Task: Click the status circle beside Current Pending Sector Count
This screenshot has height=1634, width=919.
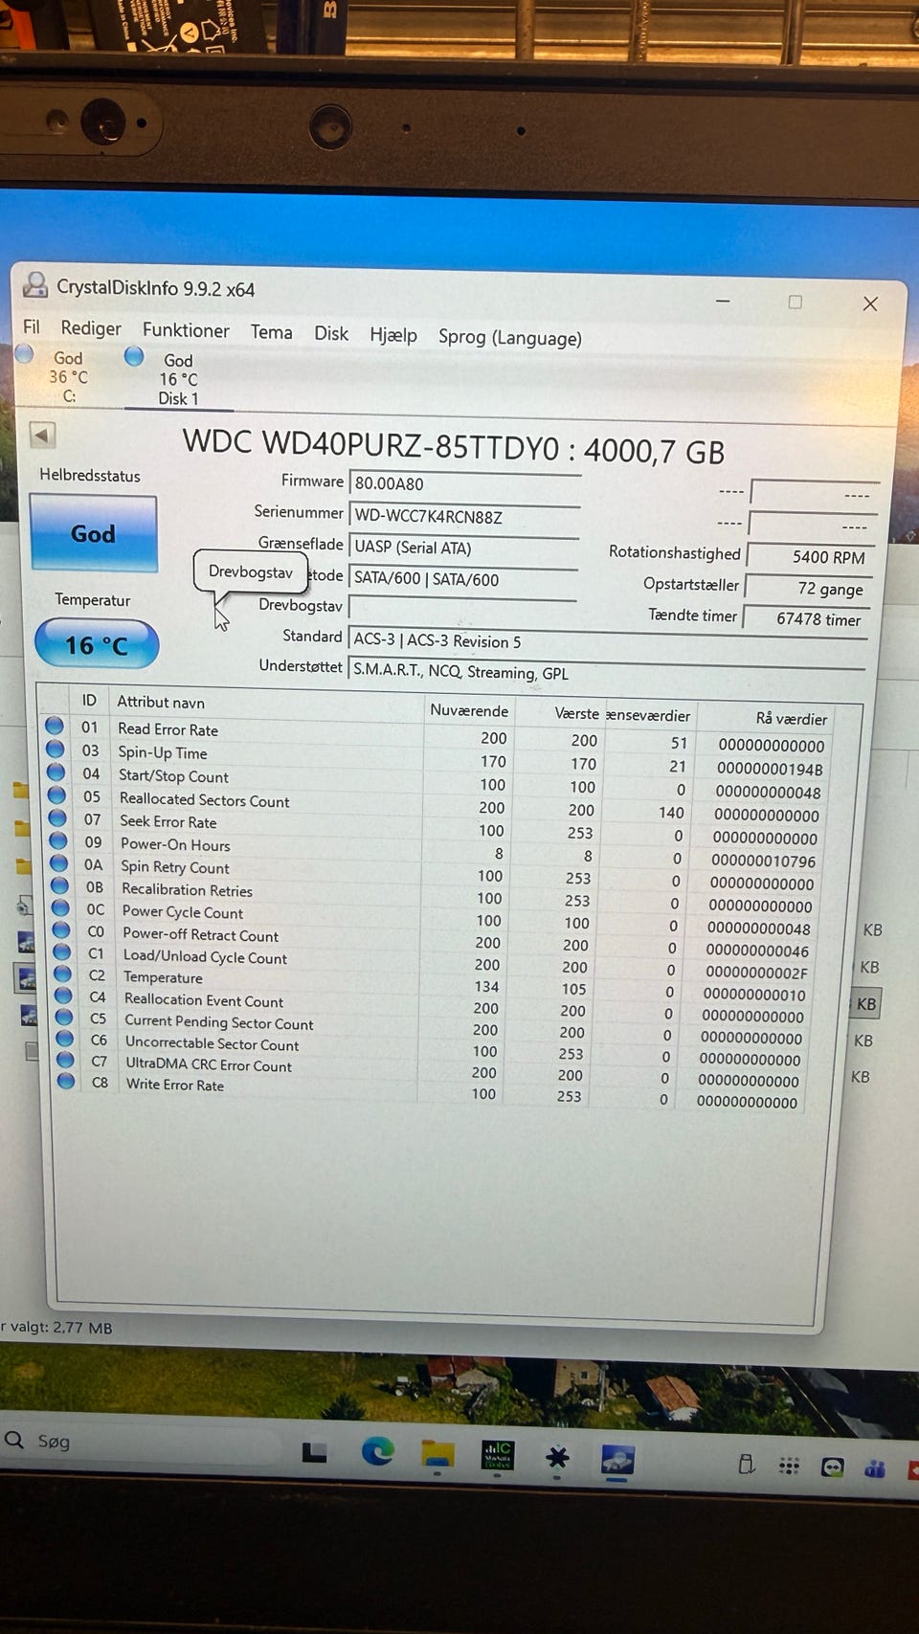Action: [65, 1018]
